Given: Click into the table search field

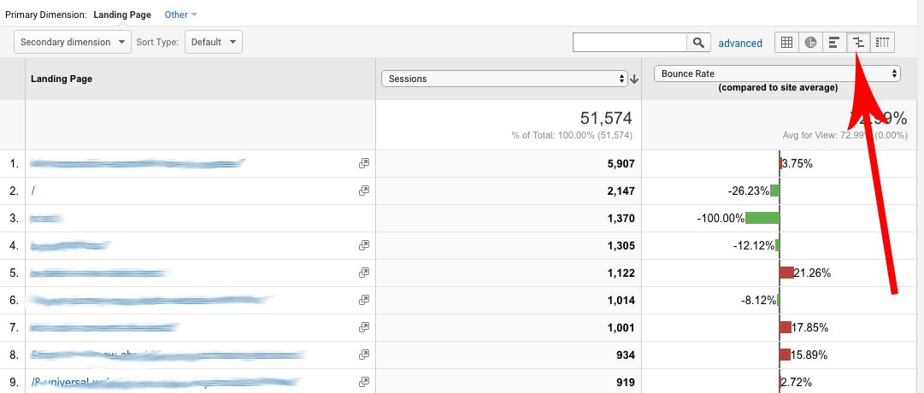Looking at the screenshot, I should [630, 43].
